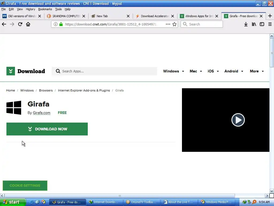Image resolution: width=274 pixels, height=206 pixels.
Task: Close the Download Accelerator tab
Action: 173,16
